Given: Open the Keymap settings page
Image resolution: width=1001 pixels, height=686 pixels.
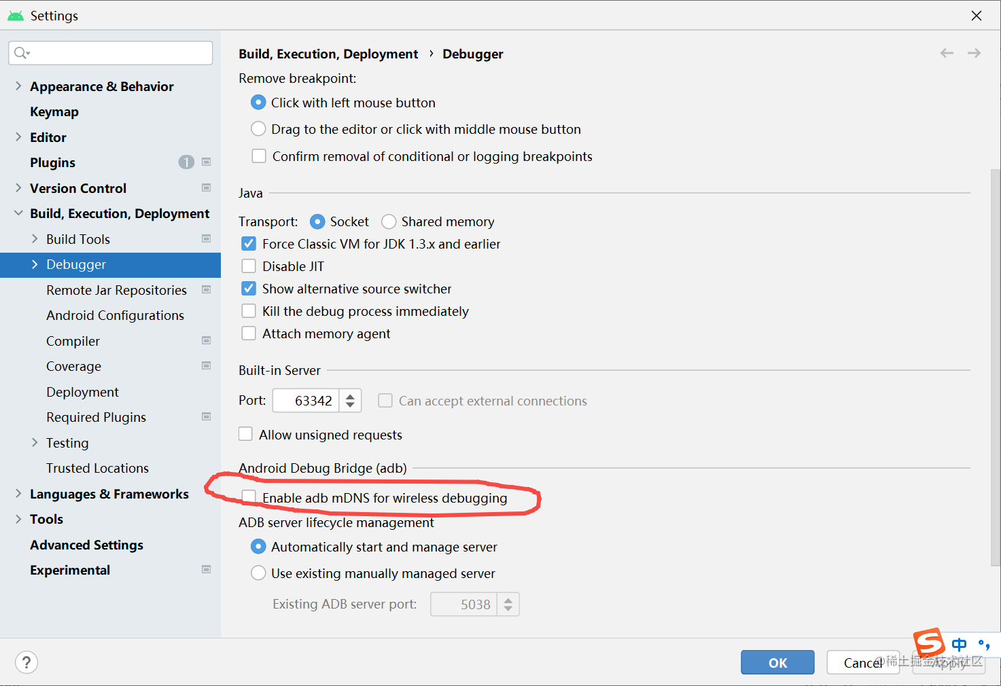Looking at the screenshot, I should [x=54, y=111].
